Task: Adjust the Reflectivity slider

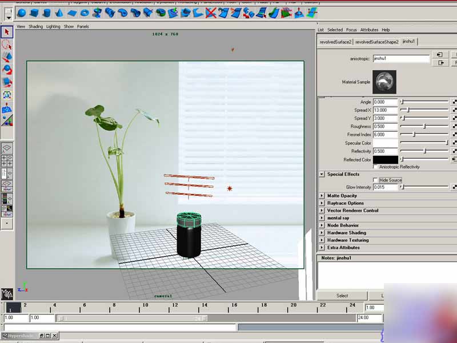Action: click(424, 151)
